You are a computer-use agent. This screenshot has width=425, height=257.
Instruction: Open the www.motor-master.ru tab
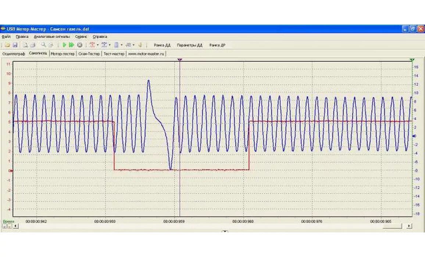pyautogui.click(x=146, y=54)
